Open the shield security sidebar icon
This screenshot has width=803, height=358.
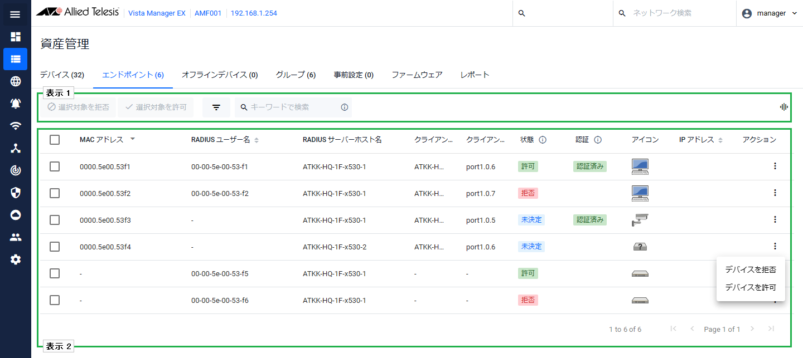(15, 193)
